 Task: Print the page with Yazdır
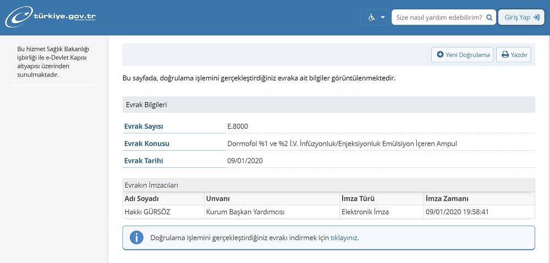[x=514, y=55]
